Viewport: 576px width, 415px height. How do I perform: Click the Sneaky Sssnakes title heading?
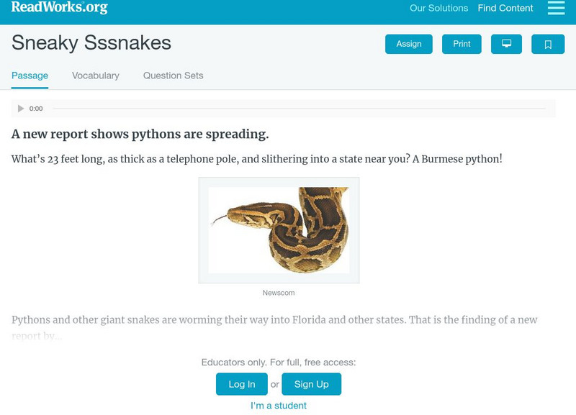(91, 43)
